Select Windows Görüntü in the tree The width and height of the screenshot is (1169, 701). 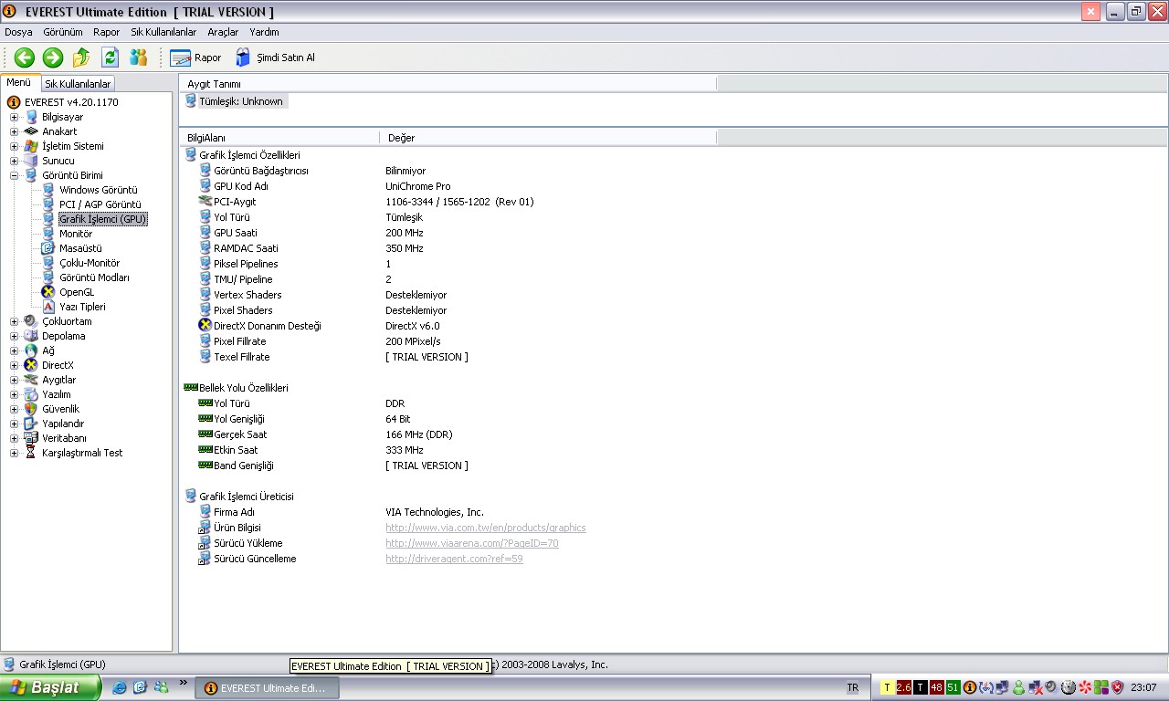tap(99, 190)
